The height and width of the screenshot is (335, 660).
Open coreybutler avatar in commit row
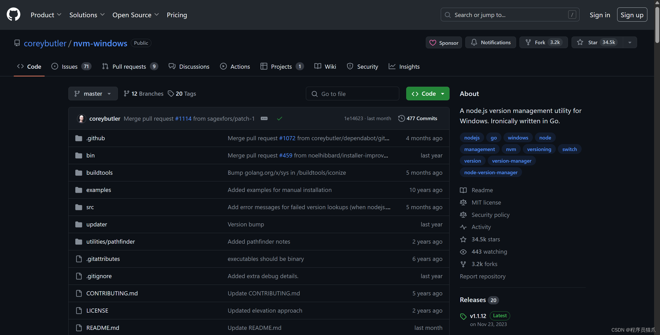(82, 118)
